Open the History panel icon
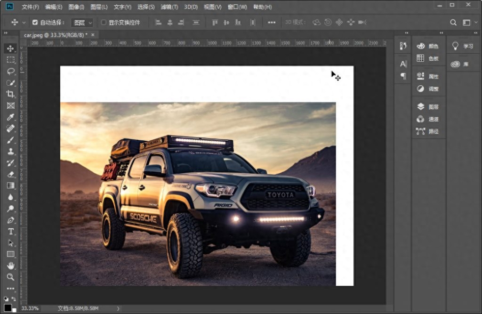 [x=403, y=46]
